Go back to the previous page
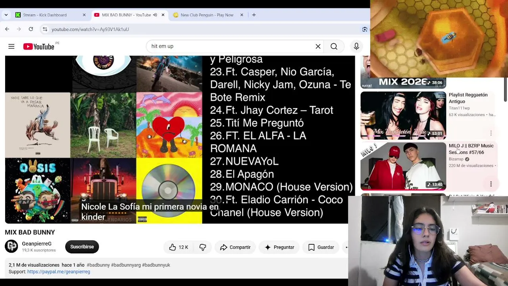 [x=7, y=29]
